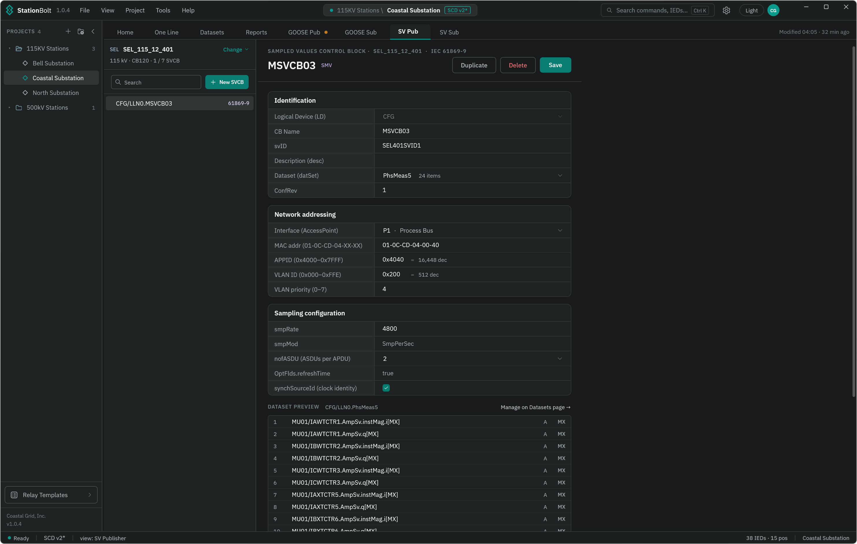The height and width of the screenshot is (544, 857).
Task: Expand the 500kV Stations tree arrow
Action: pos(10,108)
